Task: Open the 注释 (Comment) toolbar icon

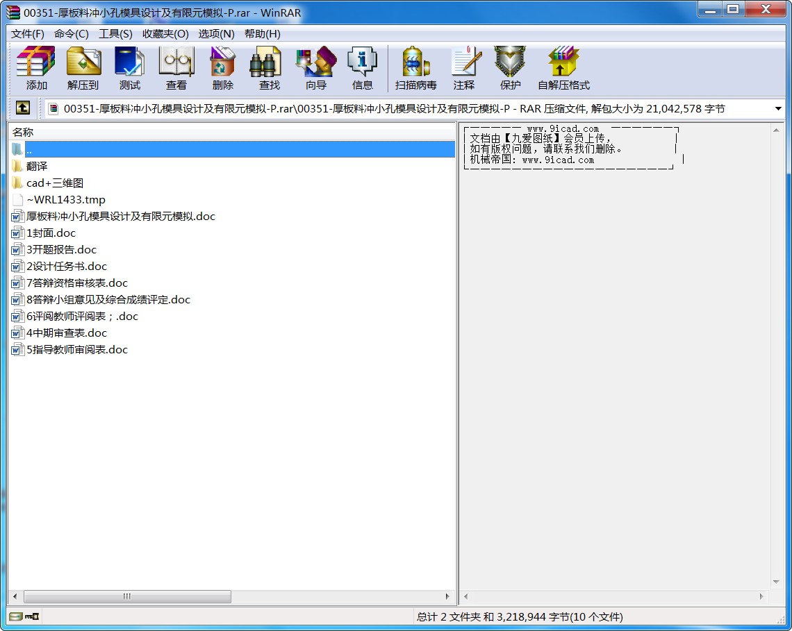Action: pyautogui.click(x=463, y=68)
